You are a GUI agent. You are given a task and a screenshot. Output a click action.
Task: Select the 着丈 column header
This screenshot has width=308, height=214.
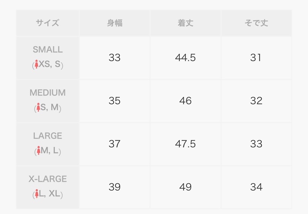tap(186, 23)
